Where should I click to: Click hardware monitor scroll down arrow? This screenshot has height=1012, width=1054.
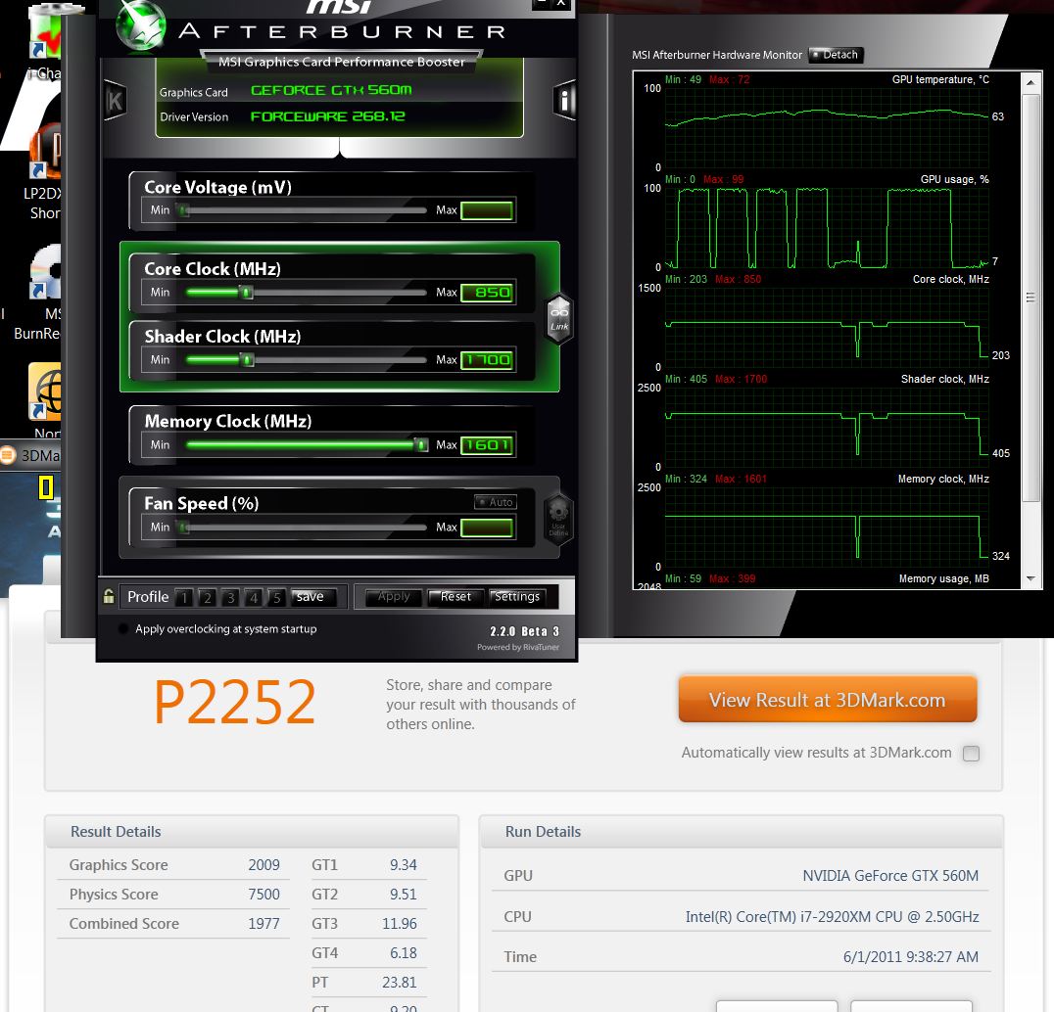1030,578
